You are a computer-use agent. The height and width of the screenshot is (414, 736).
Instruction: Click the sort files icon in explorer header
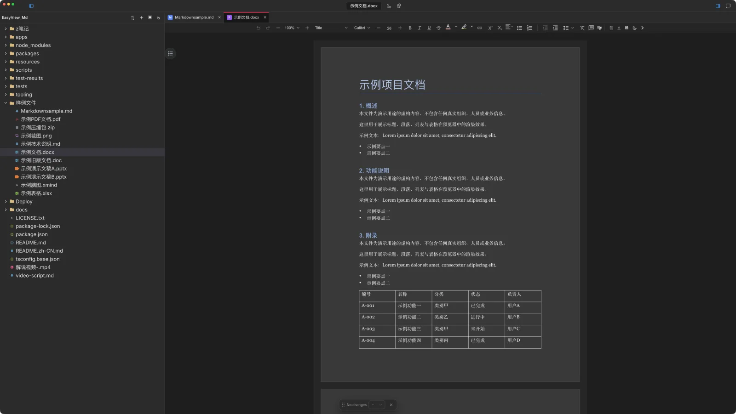point(132,18)
